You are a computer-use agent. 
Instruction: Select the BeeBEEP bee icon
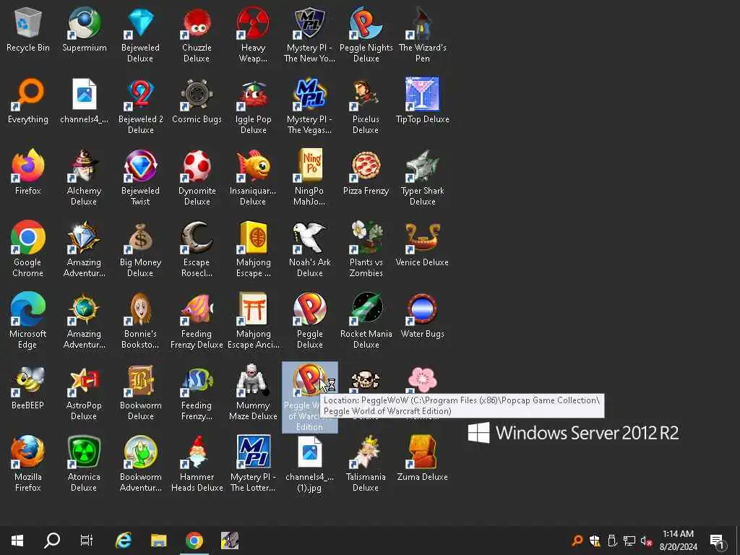(x=28, y=380)
